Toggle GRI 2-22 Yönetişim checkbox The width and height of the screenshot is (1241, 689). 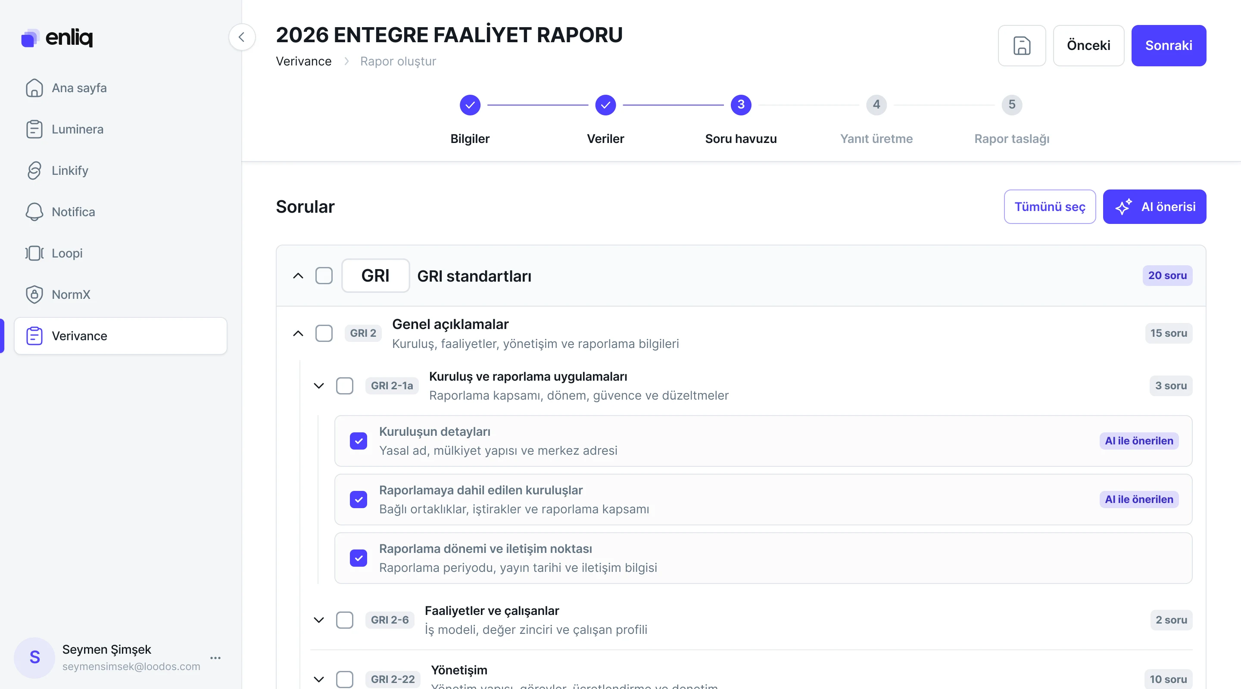(x=344, y=680)
